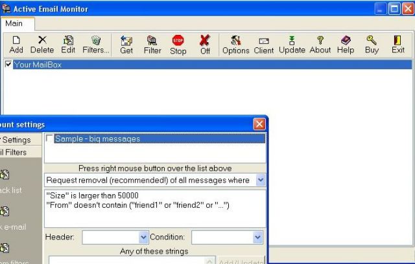Close the account settings dialog
Image resolution: width=415 pixels, height=264 pixels.
pyautogui.click(x=259, y=124)
